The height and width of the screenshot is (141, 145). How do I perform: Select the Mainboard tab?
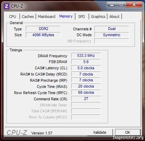tap(46, 17)
